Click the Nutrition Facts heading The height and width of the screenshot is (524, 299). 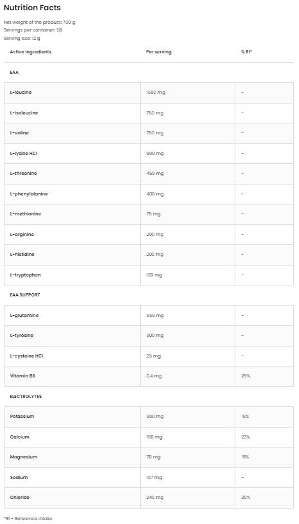pyautogui.click(x=32, y=8)
